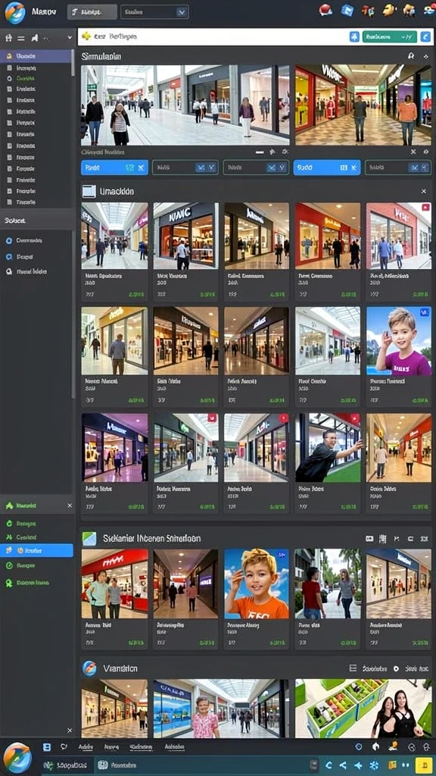Viewport: 436px width, 776px height.
Task: Toggle the blue 'S200' filter chip
Action: [x=327, y=167]
